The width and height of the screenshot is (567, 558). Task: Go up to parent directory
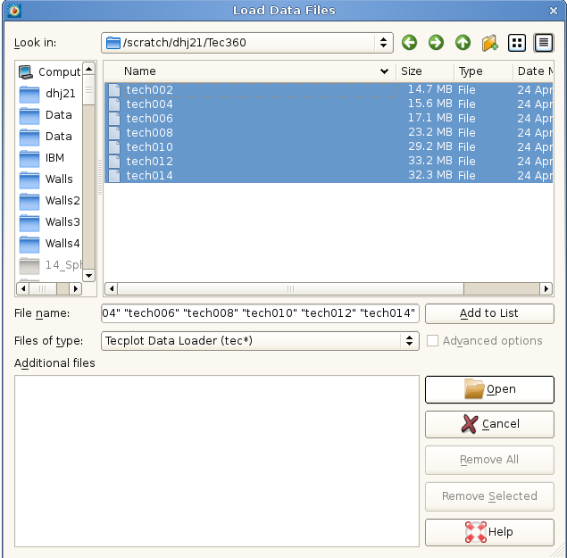pos(463,43)
